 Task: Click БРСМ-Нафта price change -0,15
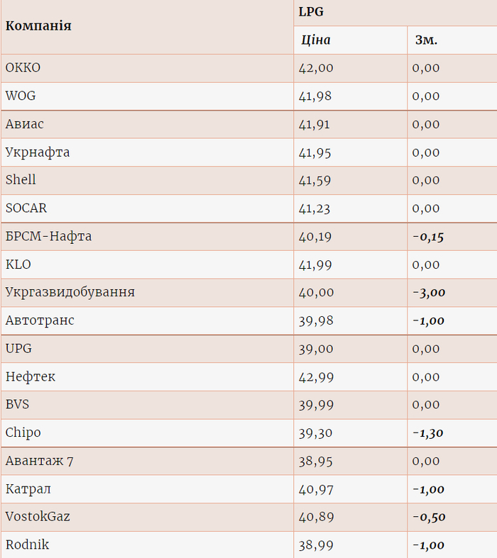tap(428, 236)
